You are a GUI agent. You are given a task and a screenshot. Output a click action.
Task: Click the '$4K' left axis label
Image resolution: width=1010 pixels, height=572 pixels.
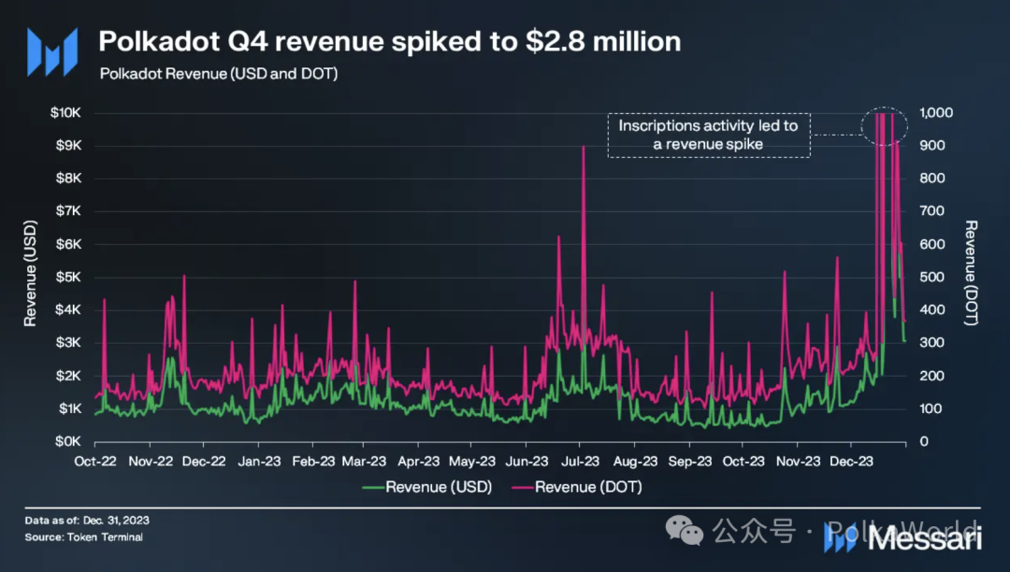69,310
